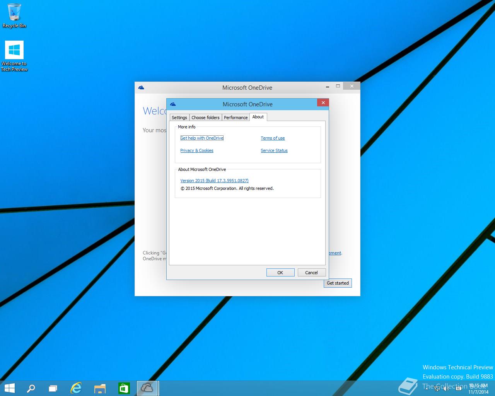
Task: Click the taskbar clock and date
Action: pos(478,389)
